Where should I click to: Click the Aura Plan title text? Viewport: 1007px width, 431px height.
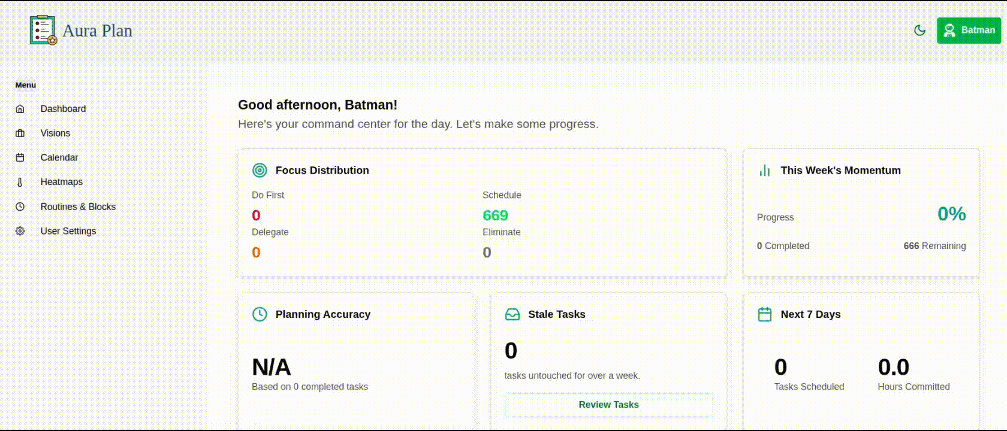[x=97, y=31]
